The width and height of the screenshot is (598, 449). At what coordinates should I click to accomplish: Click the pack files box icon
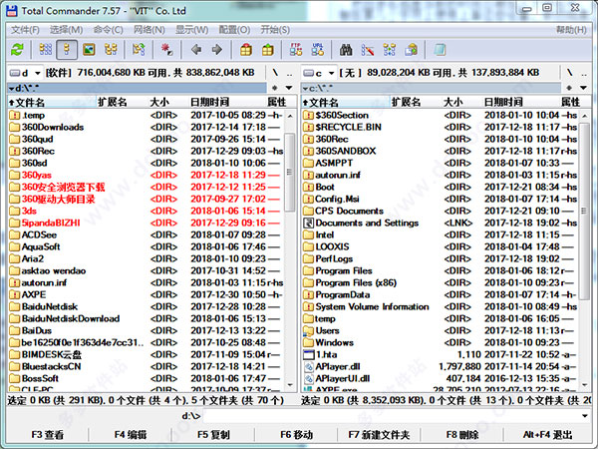coord(246,49)
